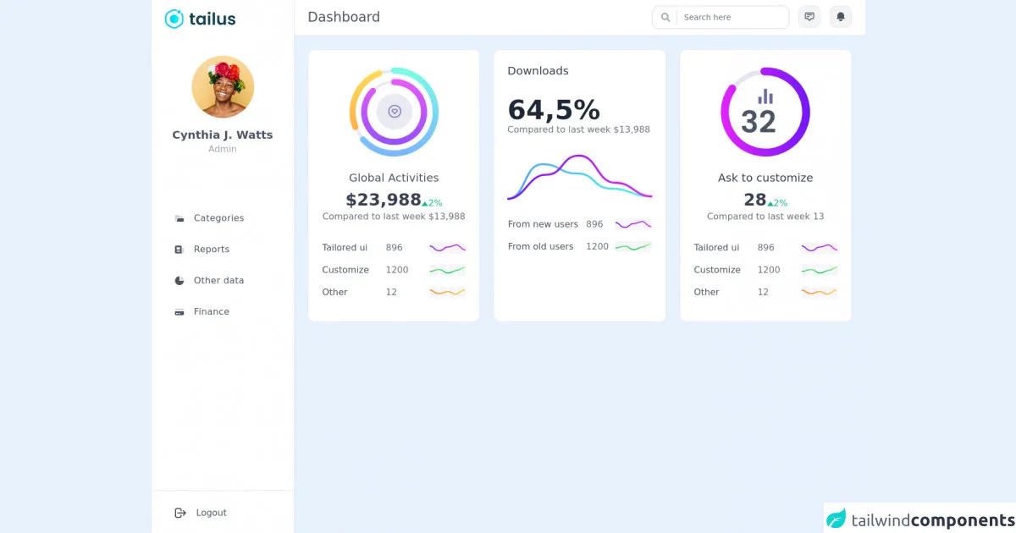The image size is (1016, 533).
Task: Click Cynthia's profile avatar photo
Action: coord(223,87)
